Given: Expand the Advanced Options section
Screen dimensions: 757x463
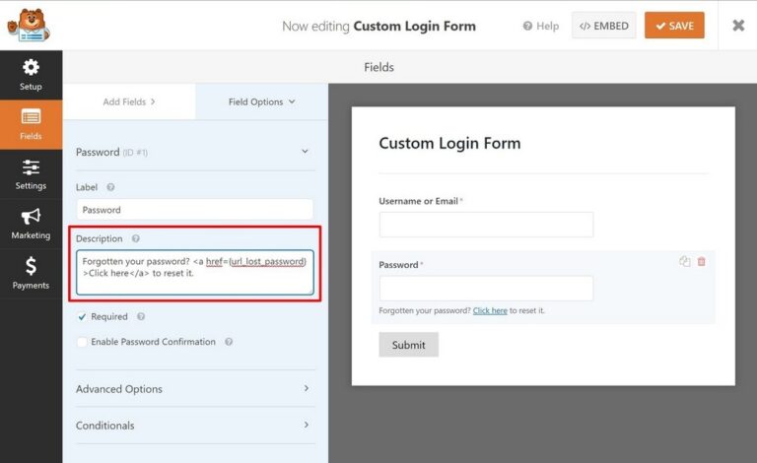Looking at the screenshot, I should [193, 389].
